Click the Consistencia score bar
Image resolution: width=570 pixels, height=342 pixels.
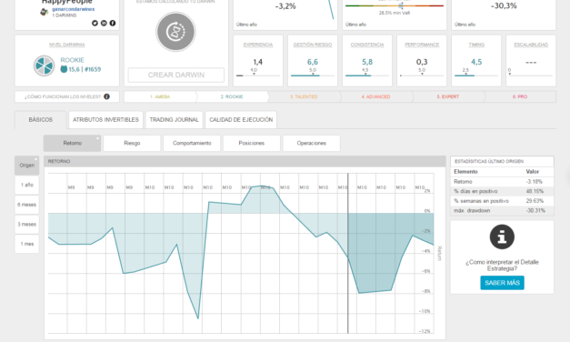[x=367, y=75]
